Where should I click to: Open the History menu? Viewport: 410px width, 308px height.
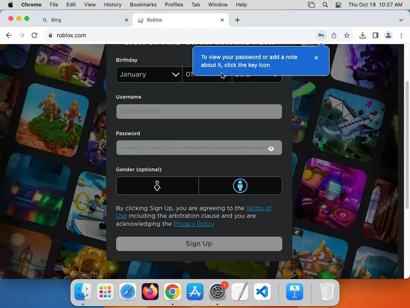point(113,5)
